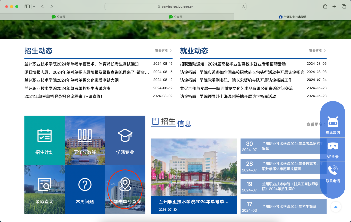Click the 常见问题 question mark tile
The height and width of the screenshot is (222, 351).
tap(85, 189)
